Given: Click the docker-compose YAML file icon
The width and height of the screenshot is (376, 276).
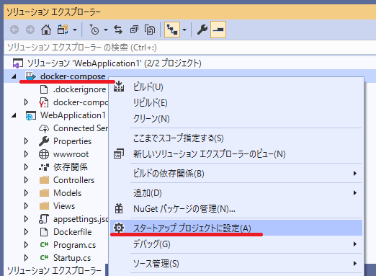Looking at the screenshot, I should tap(44, 102).
